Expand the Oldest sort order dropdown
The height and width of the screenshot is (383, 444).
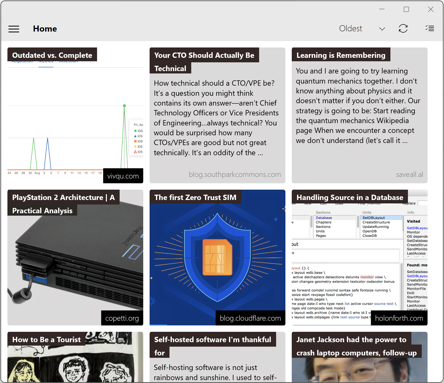[x=362, y=29]
